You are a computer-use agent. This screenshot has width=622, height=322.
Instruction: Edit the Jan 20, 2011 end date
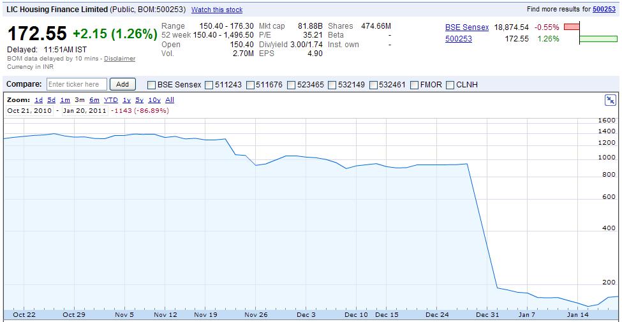pos(84,111)
